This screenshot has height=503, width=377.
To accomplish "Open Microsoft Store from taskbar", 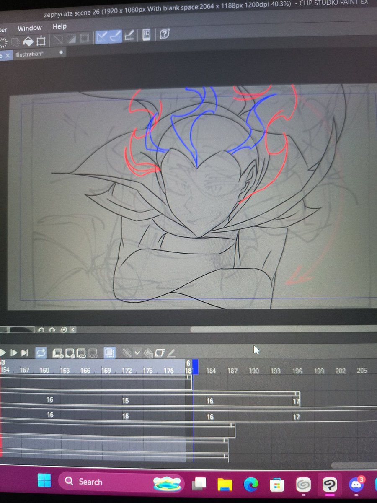I will 276,485.
